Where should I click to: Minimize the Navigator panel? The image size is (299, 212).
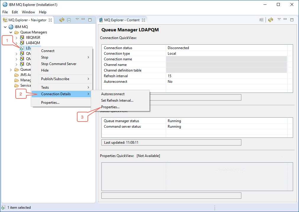click(83, 19)
